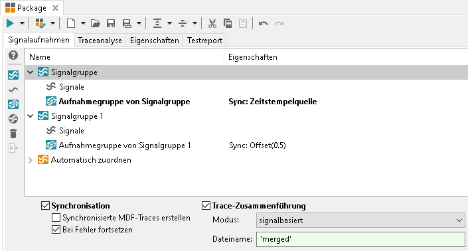Select Signale under Signalgruppe 1
Screen dimensions: 468x251
tap(71, 131)
